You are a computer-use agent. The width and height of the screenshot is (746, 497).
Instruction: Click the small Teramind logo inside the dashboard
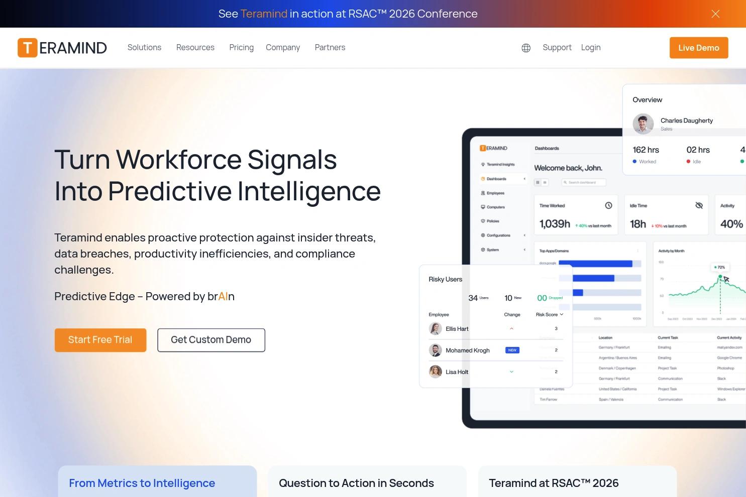pos(493,148)
